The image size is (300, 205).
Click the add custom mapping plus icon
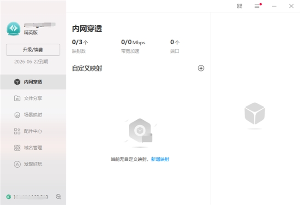coord(201,68)
